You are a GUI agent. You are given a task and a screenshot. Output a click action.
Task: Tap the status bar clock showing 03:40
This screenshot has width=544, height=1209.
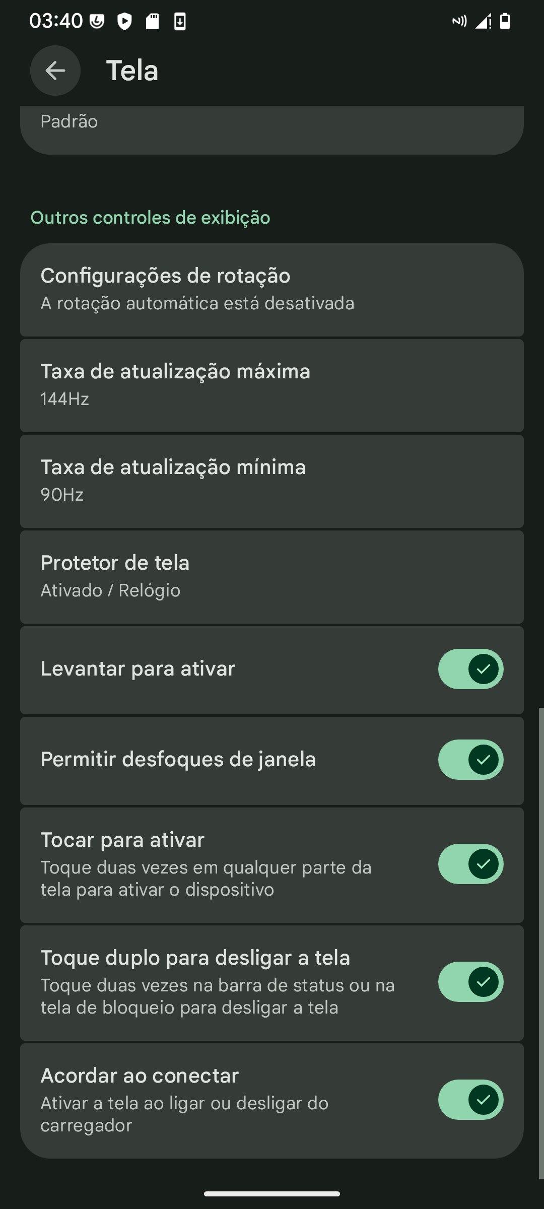pos(55,21)
